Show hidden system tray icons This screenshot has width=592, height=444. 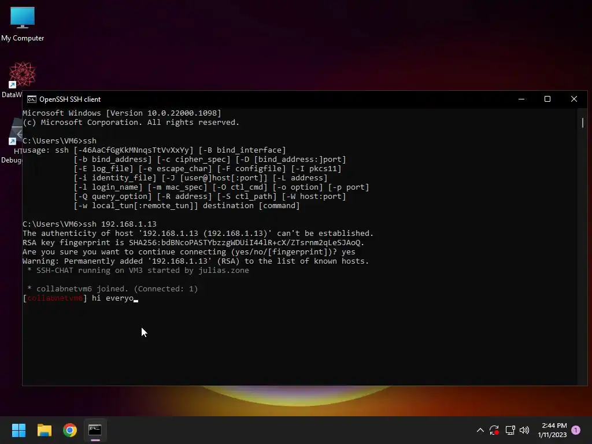tap(480, 430)
